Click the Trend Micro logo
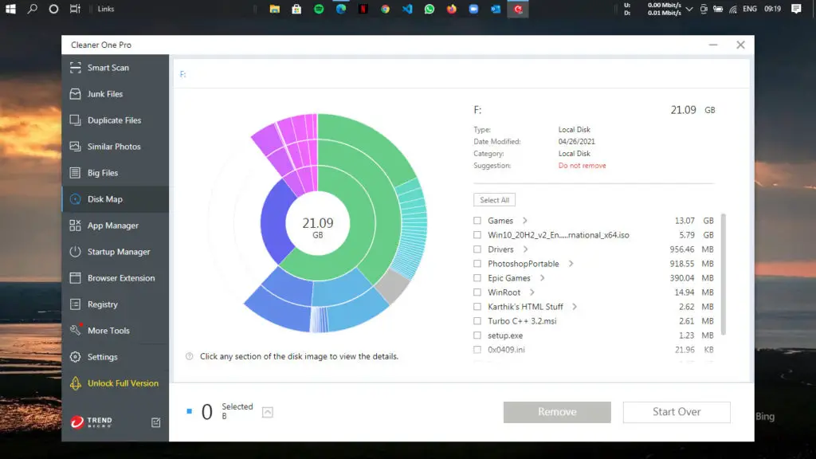816x459 pixels. pyautogui.click(x=91, y=422)
